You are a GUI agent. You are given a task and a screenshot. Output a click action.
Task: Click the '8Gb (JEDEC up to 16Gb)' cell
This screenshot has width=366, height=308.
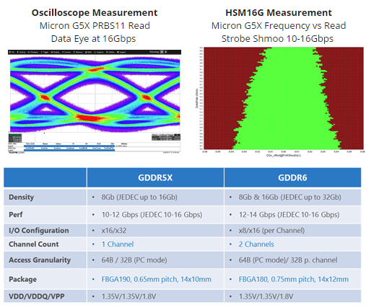155,197
